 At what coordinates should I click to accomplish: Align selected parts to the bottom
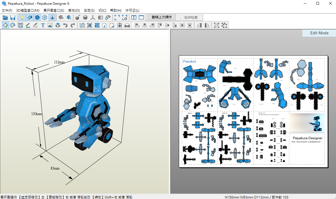175,25
